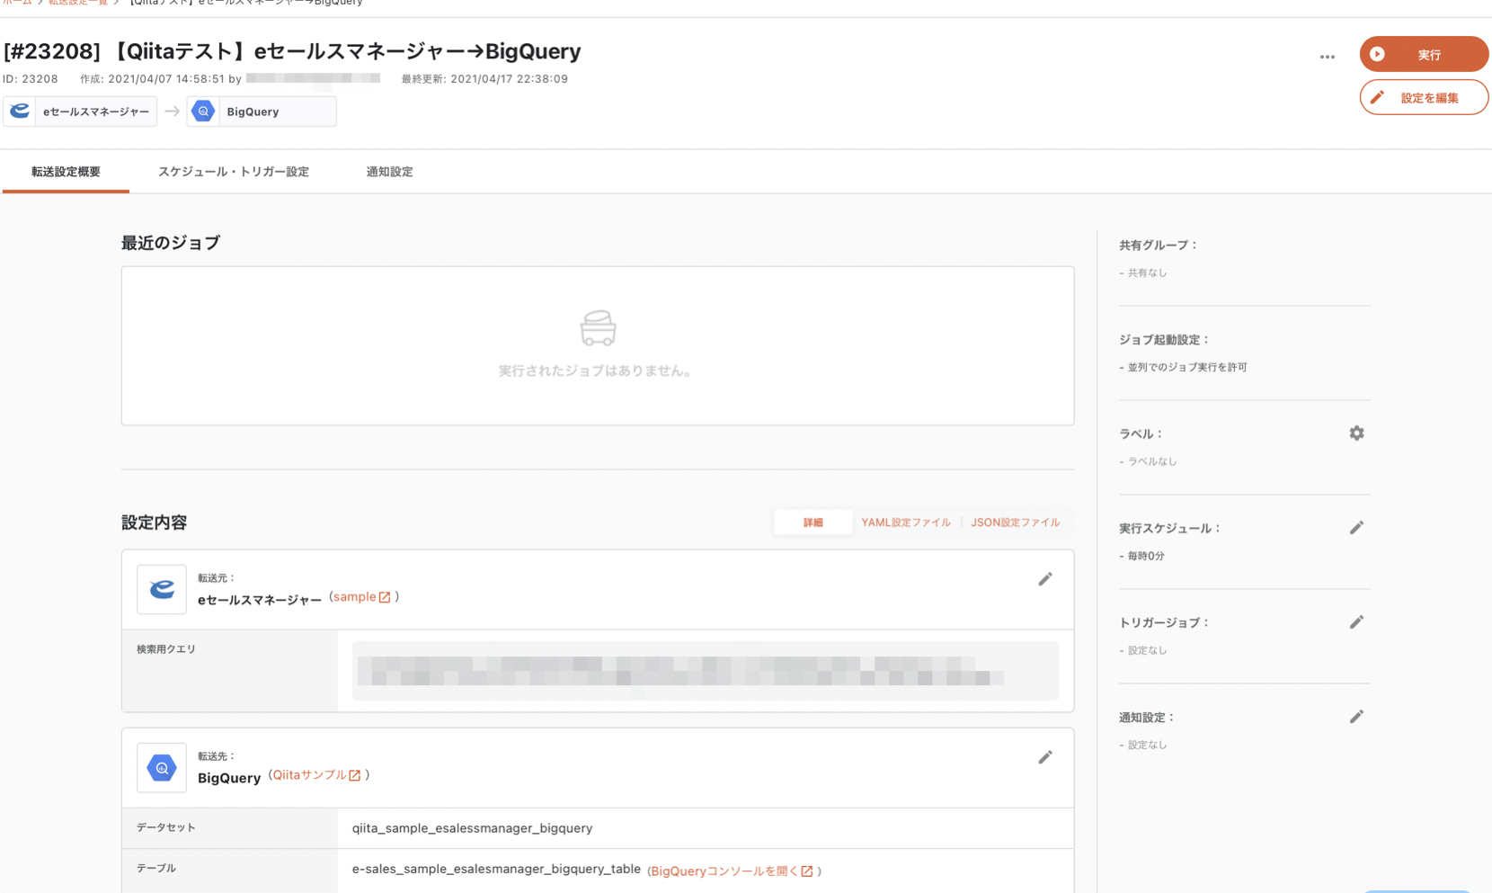Viewport: 1492px width, 893px height.
Task: Click the eセールスマネージャー source badge
Action: click(x=80, y=112)
